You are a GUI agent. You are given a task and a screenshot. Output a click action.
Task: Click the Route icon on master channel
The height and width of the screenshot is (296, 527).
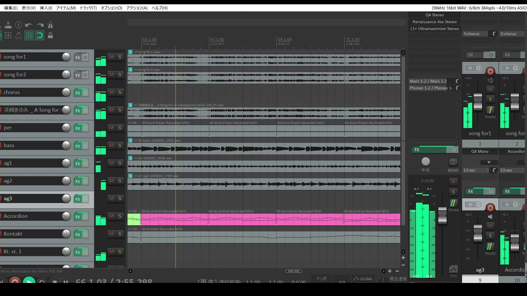[453, 203]
